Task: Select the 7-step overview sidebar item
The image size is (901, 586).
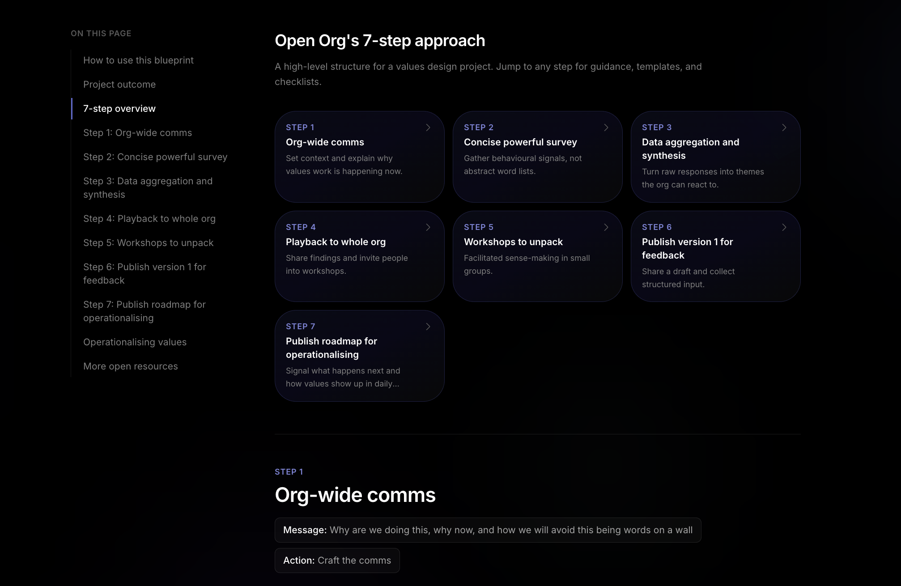Action: click(119, 109)
